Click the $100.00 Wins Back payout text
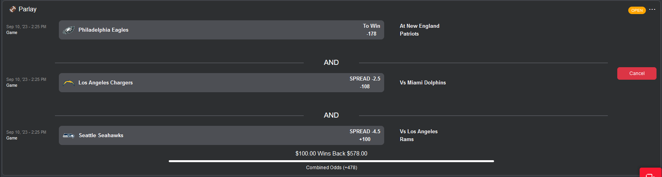The width and height of the screenshot is (662, 177). click(x=331, y=154)
